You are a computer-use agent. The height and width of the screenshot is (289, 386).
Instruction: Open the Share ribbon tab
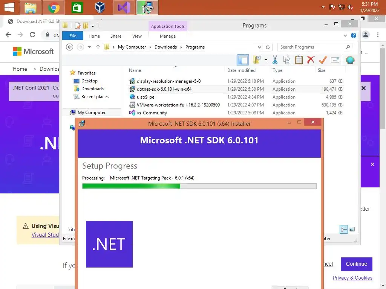(x=116, y=36)
